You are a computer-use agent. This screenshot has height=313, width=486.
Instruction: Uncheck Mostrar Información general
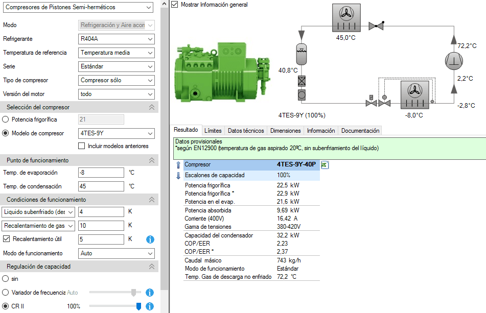(x=175, y=5)
